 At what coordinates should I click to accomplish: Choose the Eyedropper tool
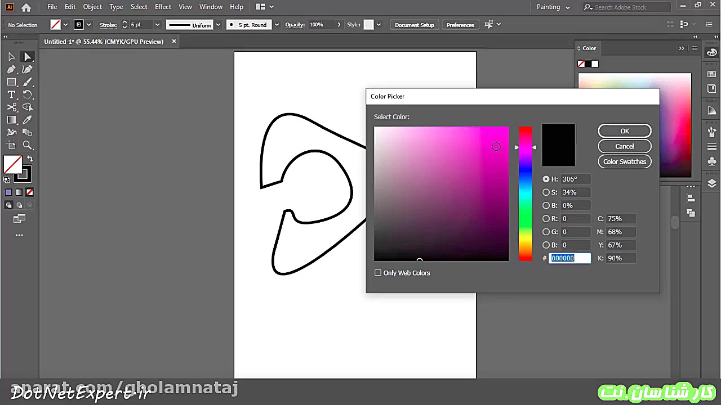pyautogui.click(x=27, y=120)
